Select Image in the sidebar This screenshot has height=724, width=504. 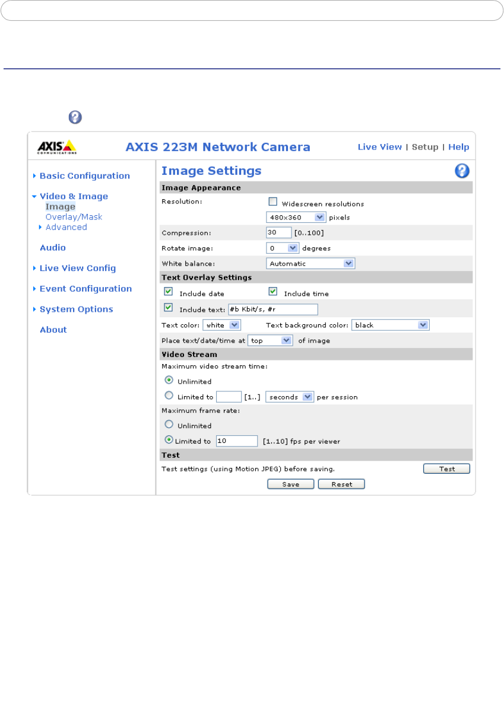pos(61,207)
